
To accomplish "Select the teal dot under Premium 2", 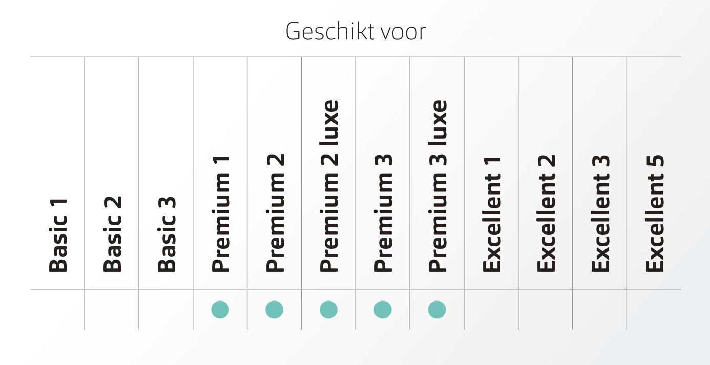I will point(275,309).
